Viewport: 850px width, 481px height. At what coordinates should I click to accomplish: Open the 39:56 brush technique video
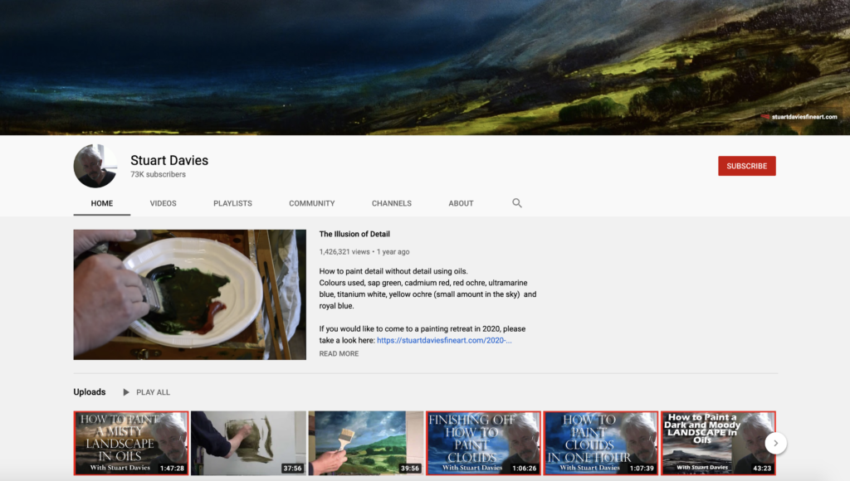click(x=365, y=443)
